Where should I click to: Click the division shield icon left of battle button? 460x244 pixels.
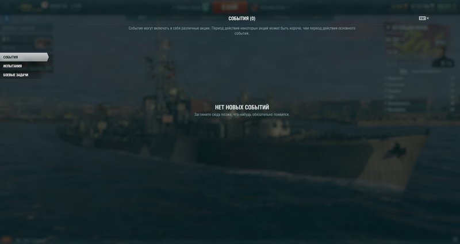coord(206,7)
